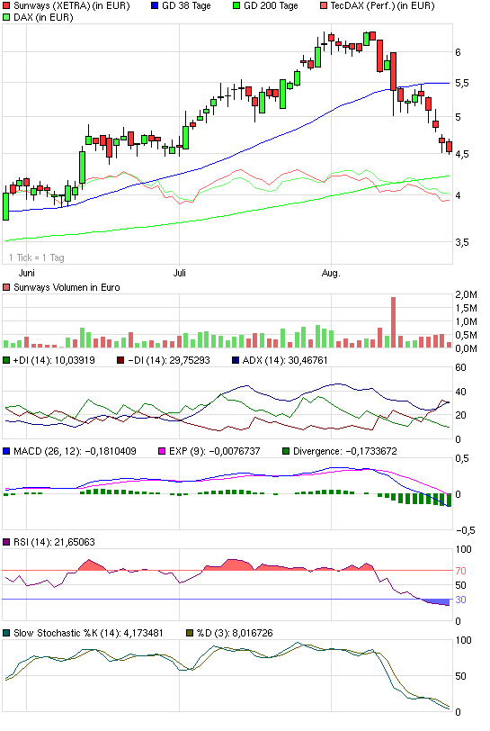Screen dimensions: 490x731
Task: Click the '%D (3): 8,016726' value
Action: tap(235, 633)
